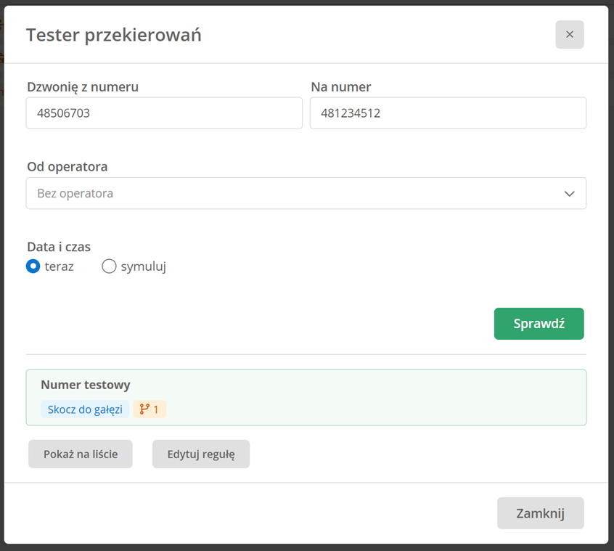Open the 'Od operatora' dropdown

306,193
